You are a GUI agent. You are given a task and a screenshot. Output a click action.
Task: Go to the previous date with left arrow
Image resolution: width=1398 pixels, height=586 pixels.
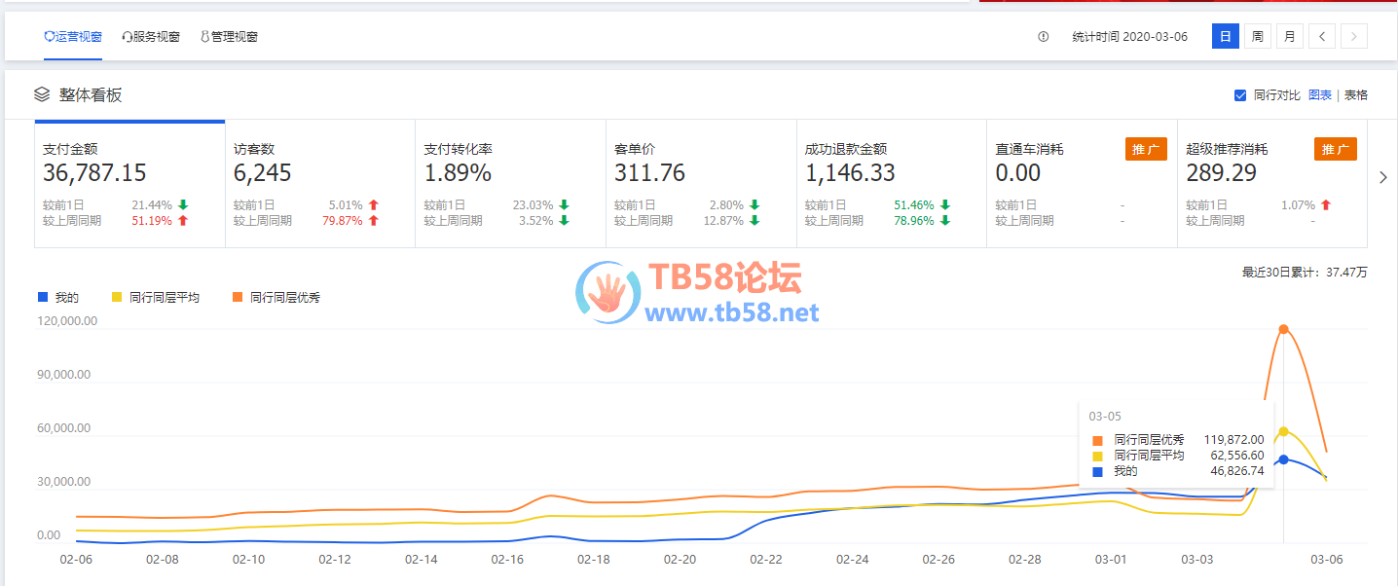click(x=1321, y=37)
